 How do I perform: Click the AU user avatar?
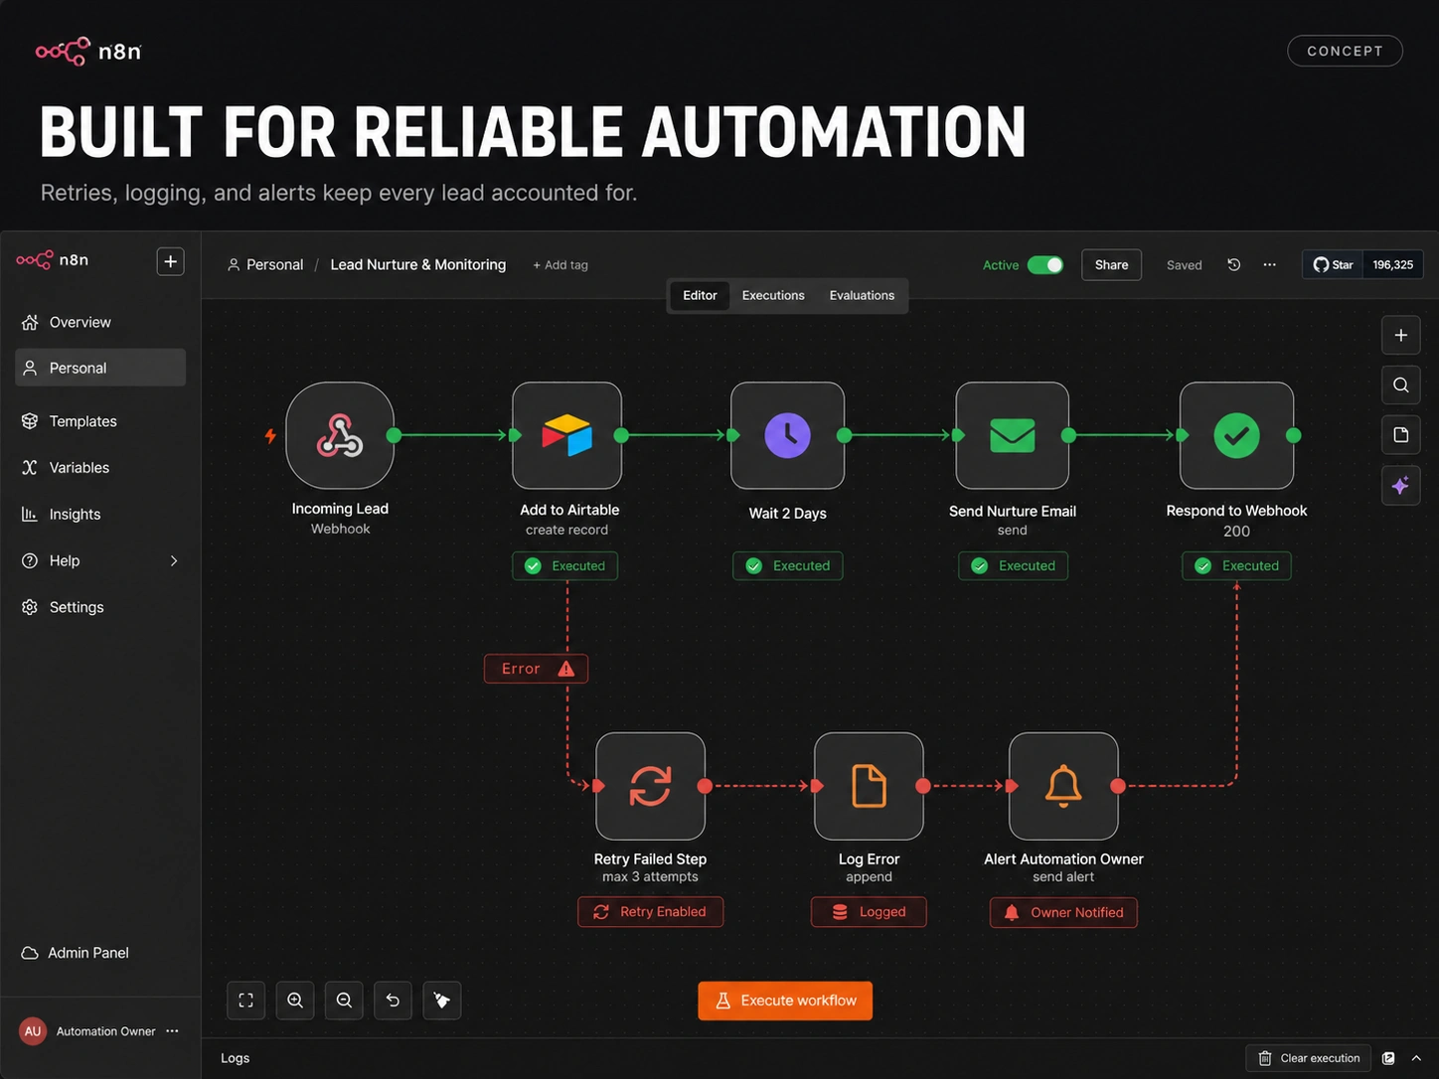(33, 1031)
